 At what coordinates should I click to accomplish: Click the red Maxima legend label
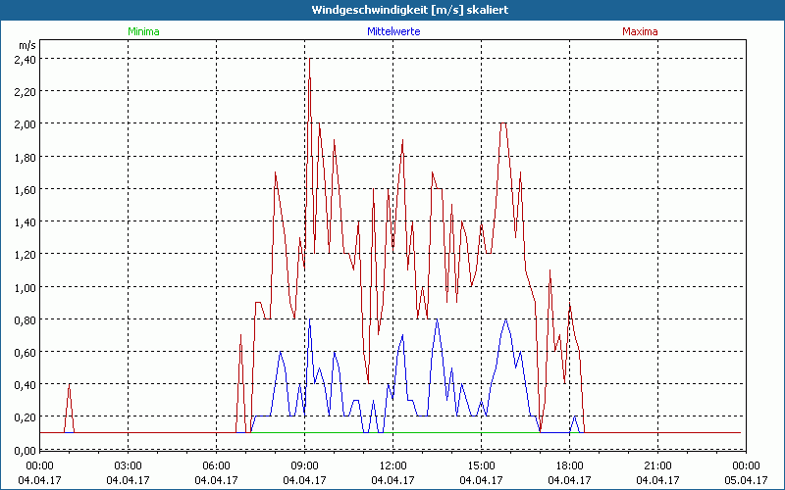[x=641, y=31]
